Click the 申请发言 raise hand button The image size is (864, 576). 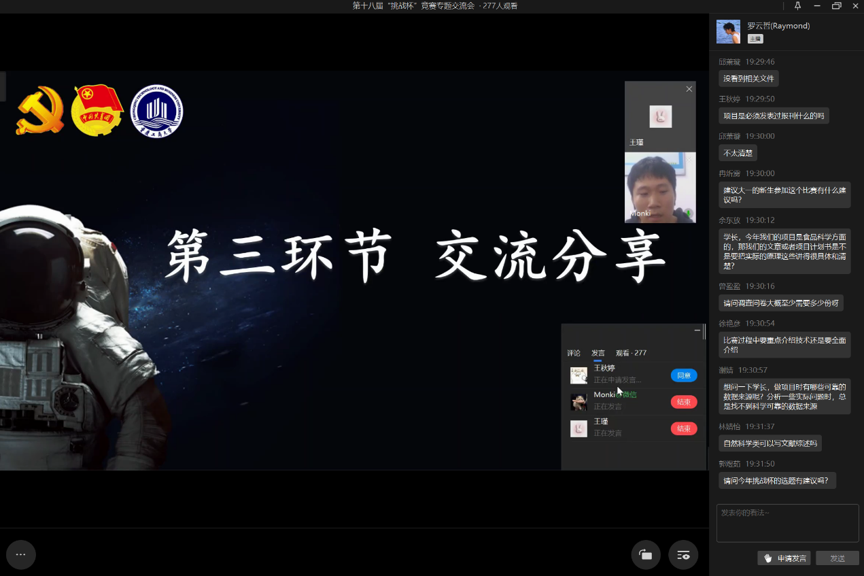tap(784, 558)
